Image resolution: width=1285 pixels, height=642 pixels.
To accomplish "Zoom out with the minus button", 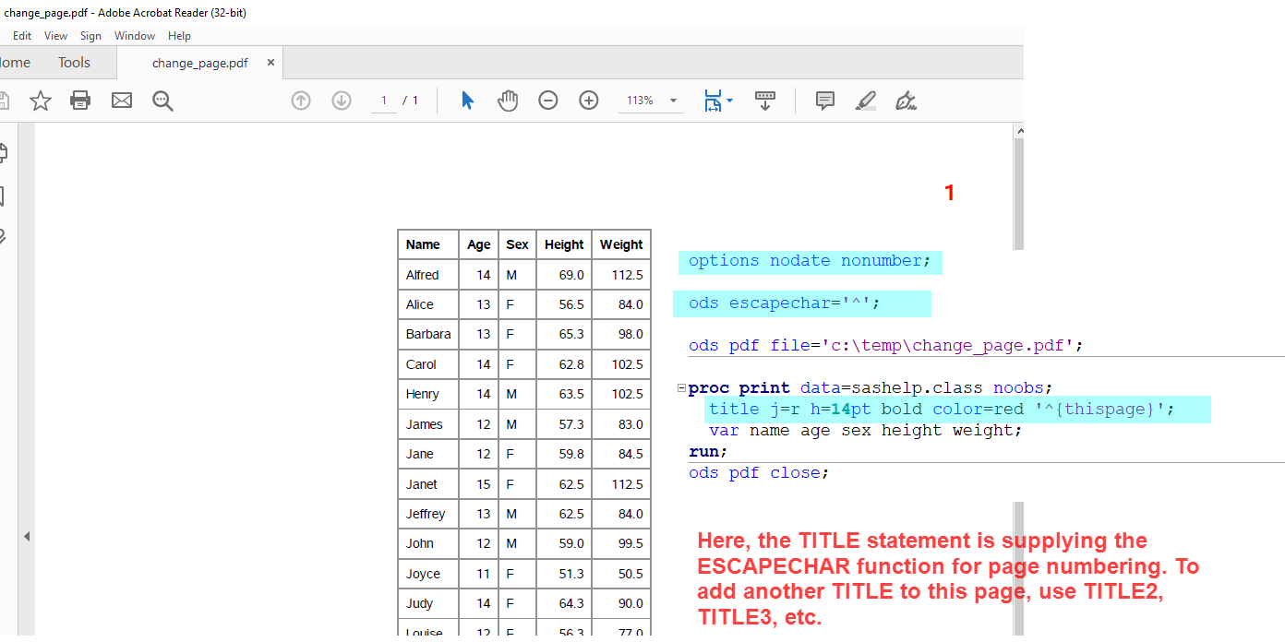I will click(548, 101).
